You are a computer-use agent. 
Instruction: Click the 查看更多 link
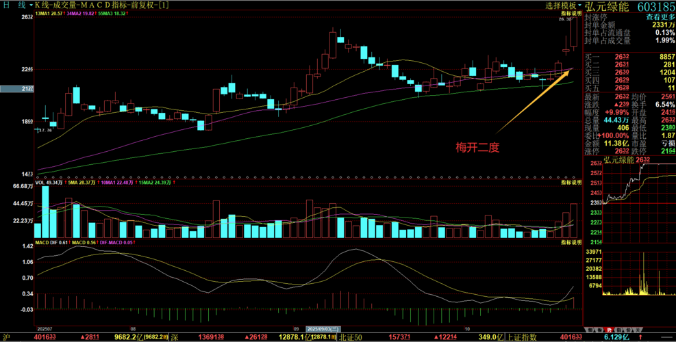pos(660,17)
